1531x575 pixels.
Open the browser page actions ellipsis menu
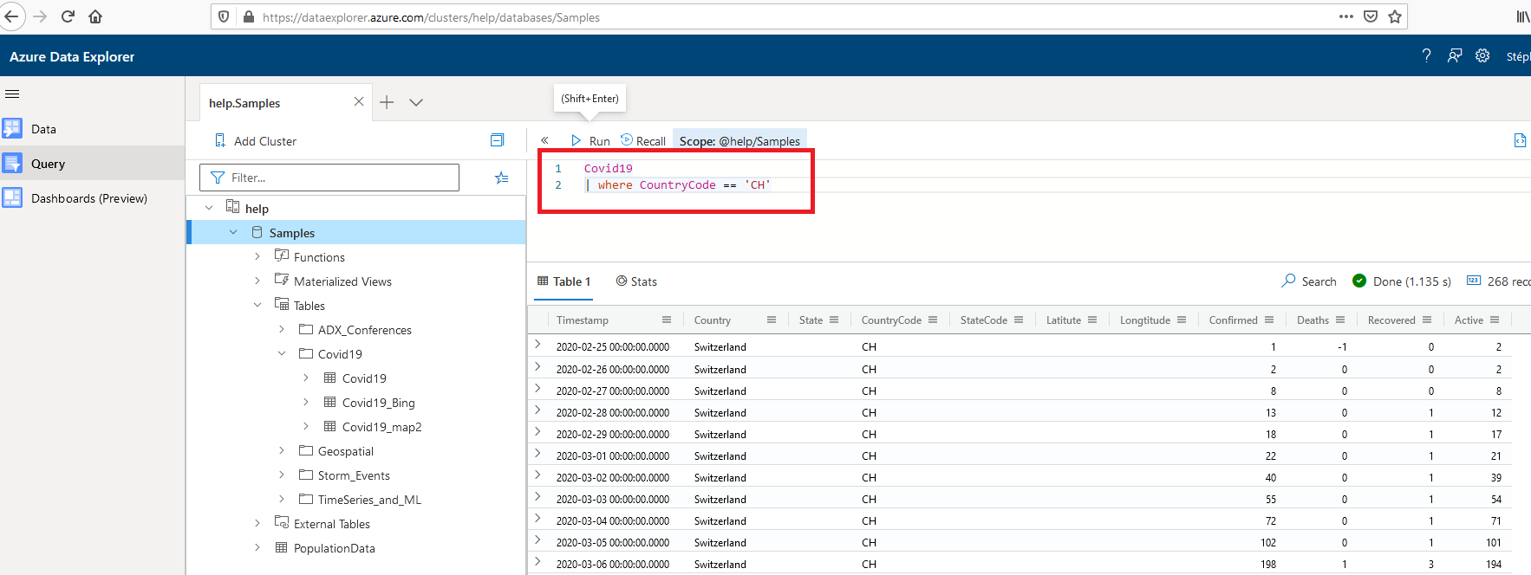point(1346,16)
